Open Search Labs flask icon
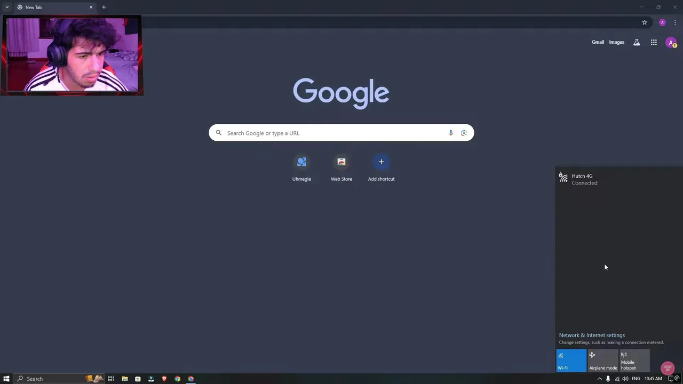The image size is (683, 384). [x=637, y=42]
